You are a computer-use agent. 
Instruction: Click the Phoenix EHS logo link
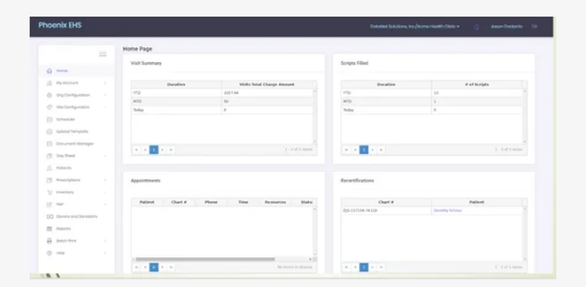60,25
